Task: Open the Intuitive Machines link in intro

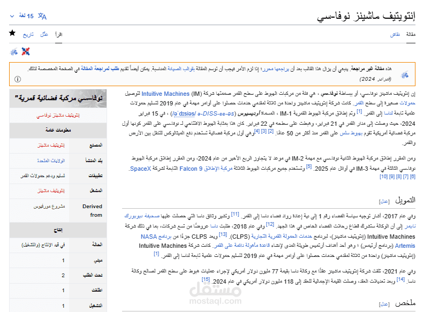Action: coord(165,94)
